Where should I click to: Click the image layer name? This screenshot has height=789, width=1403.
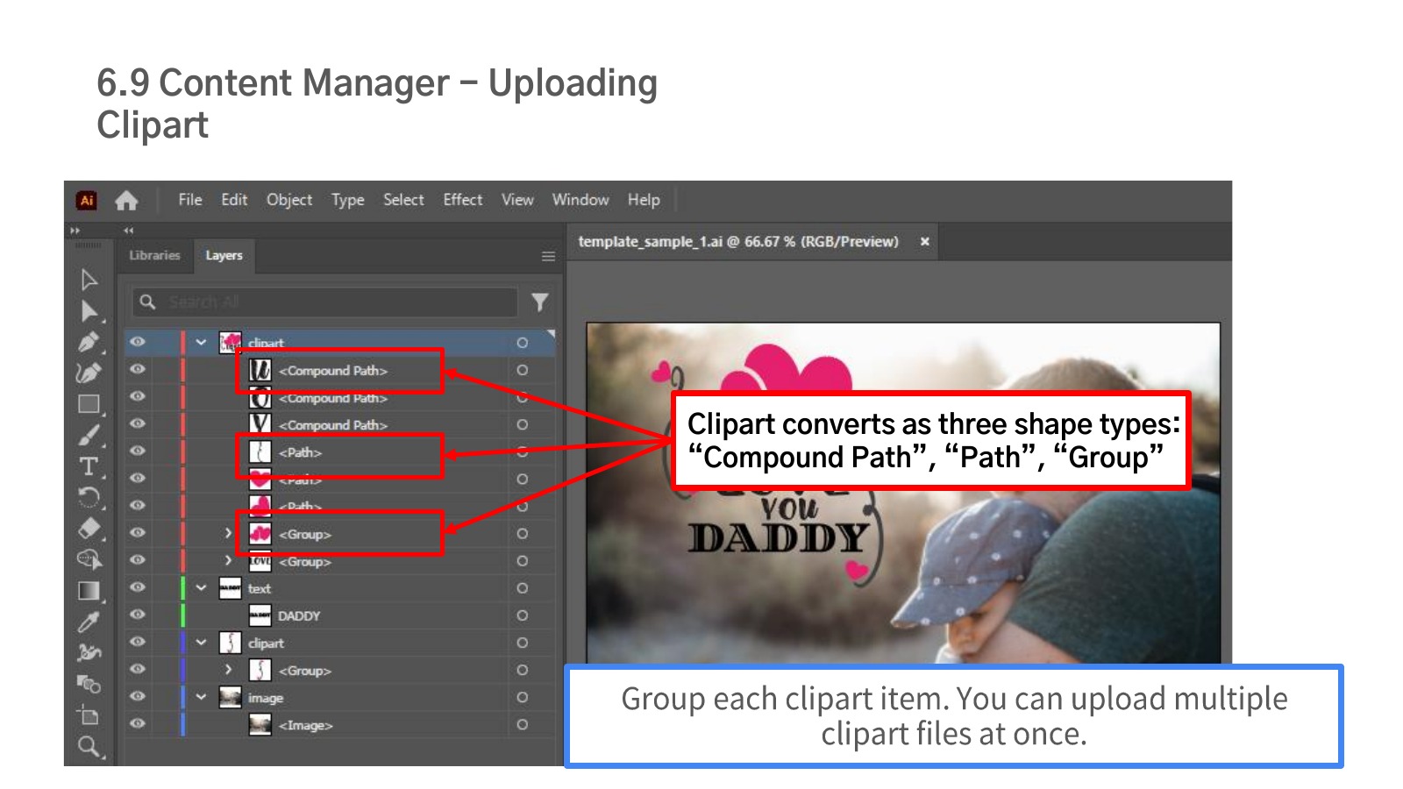pyautogui.click(x=266, y=698)
